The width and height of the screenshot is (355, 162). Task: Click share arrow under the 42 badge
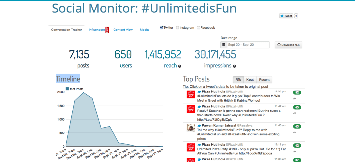pyautogui.click(x=294, y=152)
